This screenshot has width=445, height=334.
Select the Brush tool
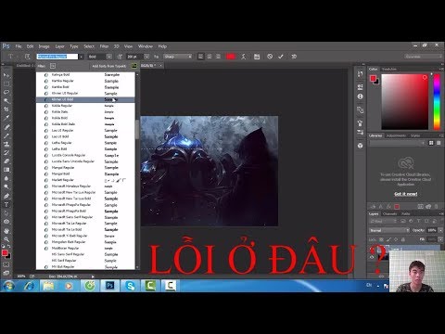6,135
